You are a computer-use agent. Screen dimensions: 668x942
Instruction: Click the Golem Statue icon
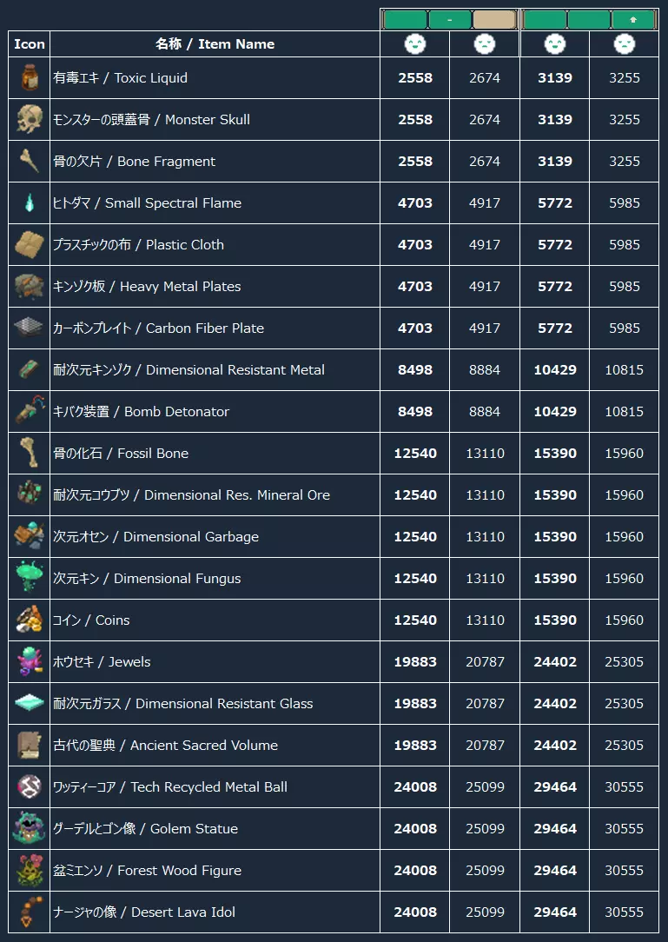29,829
